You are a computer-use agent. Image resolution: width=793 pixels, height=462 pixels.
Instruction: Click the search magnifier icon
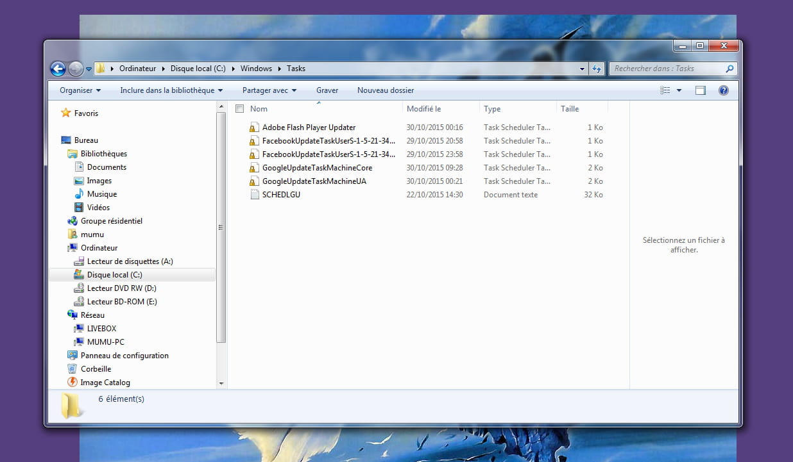pyautogui.click(x=729, y=69)
